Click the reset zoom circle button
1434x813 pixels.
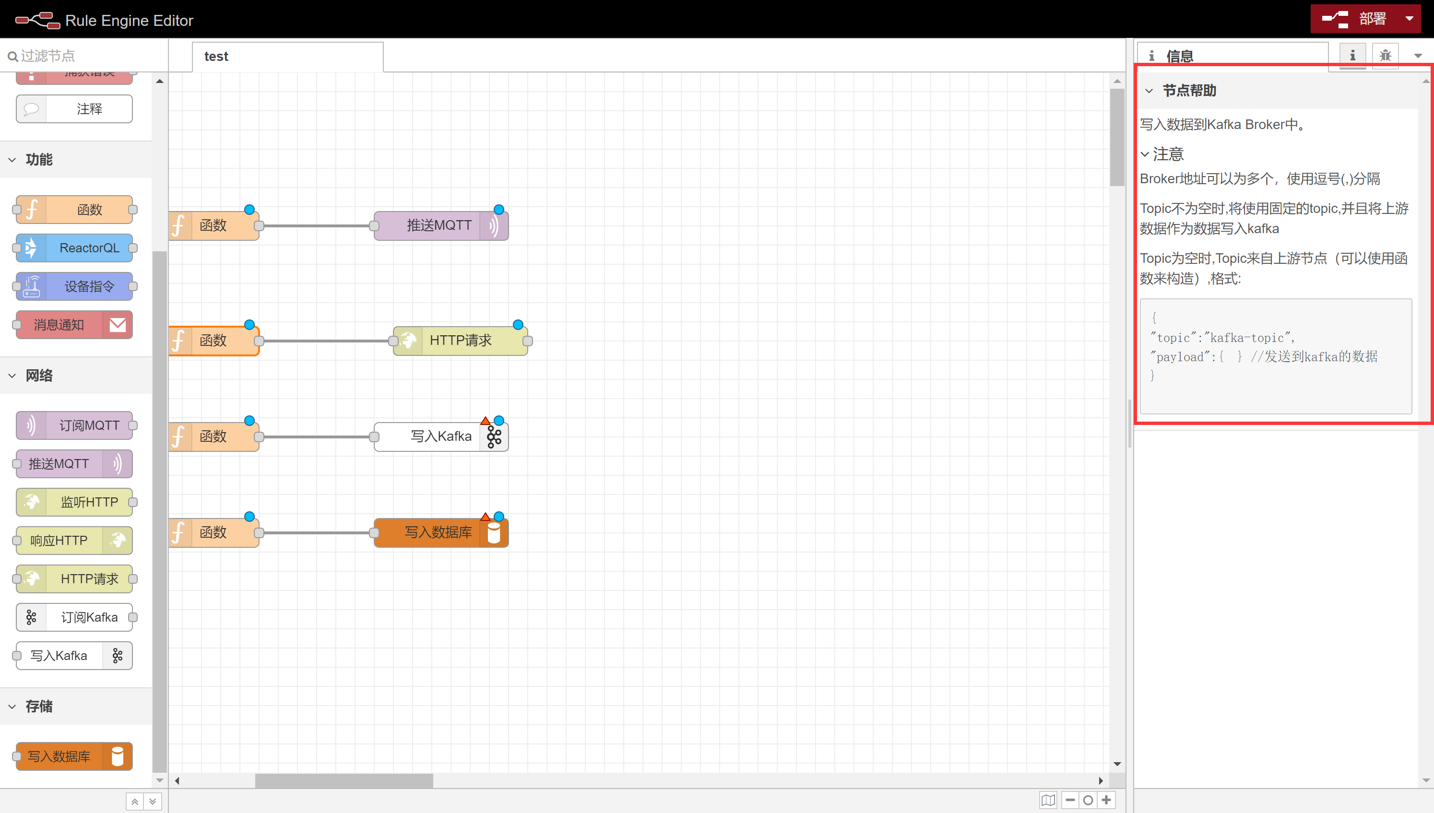click(x=1088, y=800)
